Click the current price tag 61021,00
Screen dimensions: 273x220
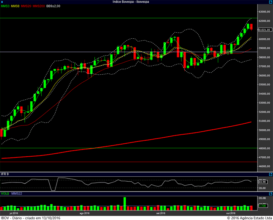(x=265, y=30)
